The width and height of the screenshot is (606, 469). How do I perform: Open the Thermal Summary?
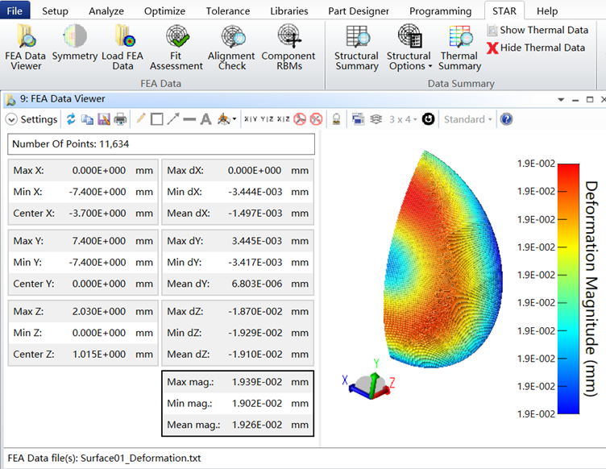point(459,47)
